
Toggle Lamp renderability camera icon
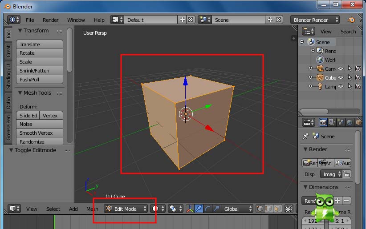tap(358, 86)
